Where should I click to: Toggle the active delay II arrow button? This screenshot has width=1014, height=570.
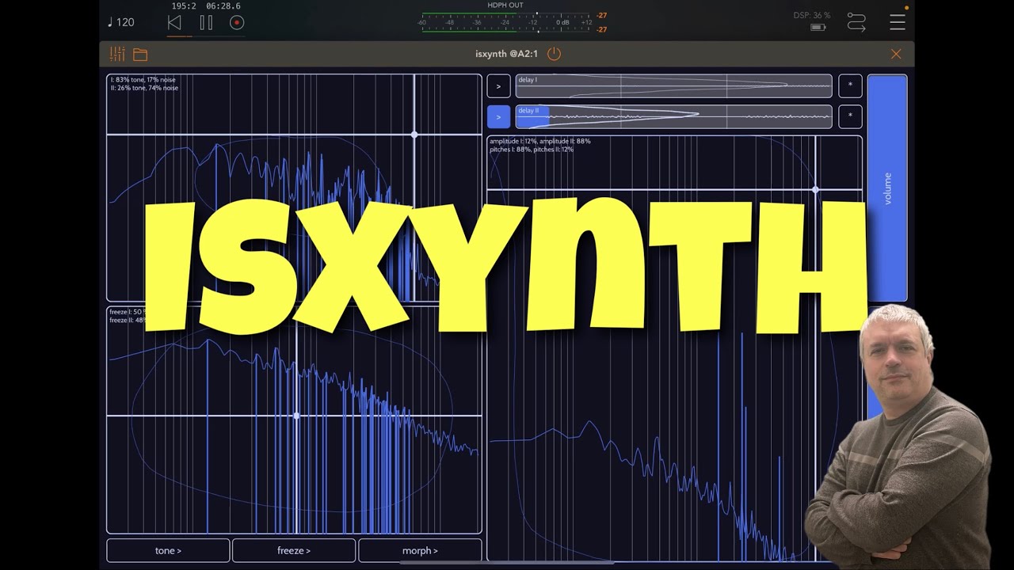pos(498,117)
